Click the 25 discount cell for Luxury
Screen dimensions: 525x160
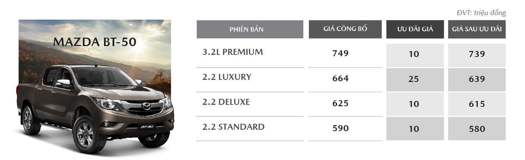click(x=415, y=80)
